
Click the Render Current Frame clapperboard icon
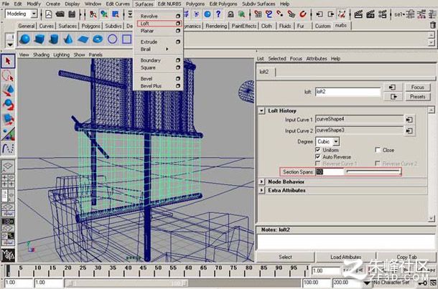(x=358, y=14)
